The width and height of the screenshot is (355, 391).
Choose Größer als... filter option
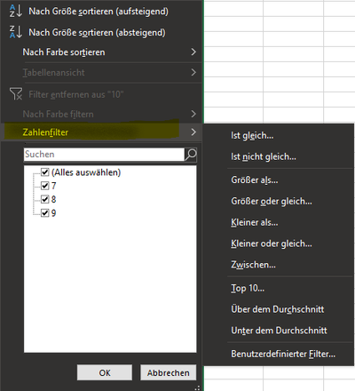[x=255, y=180]
